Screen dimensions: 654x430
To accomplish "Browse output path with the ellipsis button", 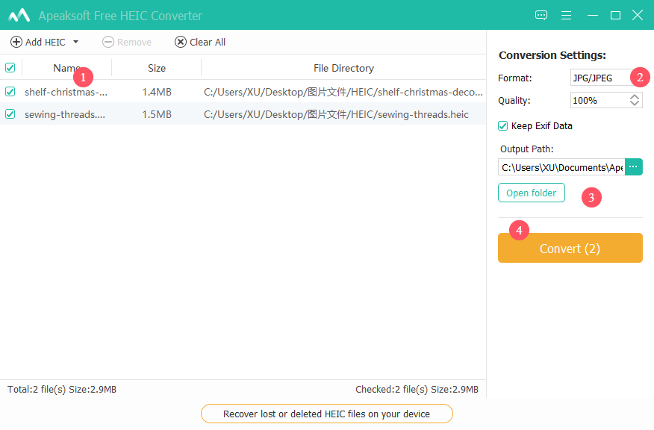I will point(633,166).
